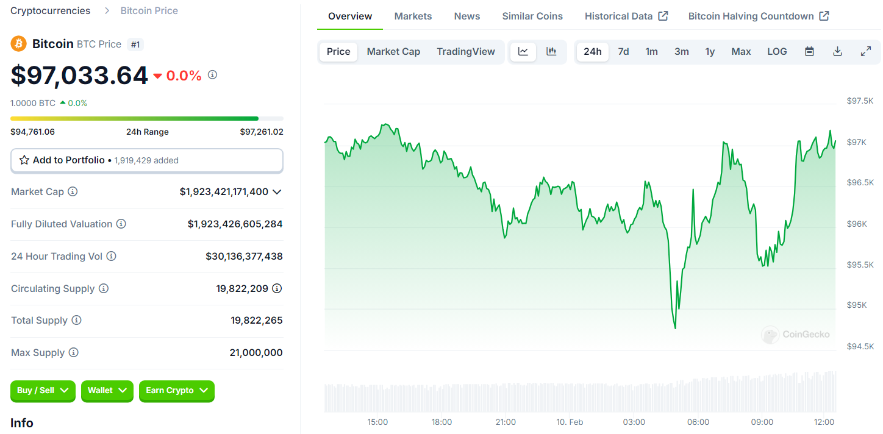The width and height of the screenshot is (883, 434).
Task: Add Bitcoin to Portfolio
Action: pos(146,160)
